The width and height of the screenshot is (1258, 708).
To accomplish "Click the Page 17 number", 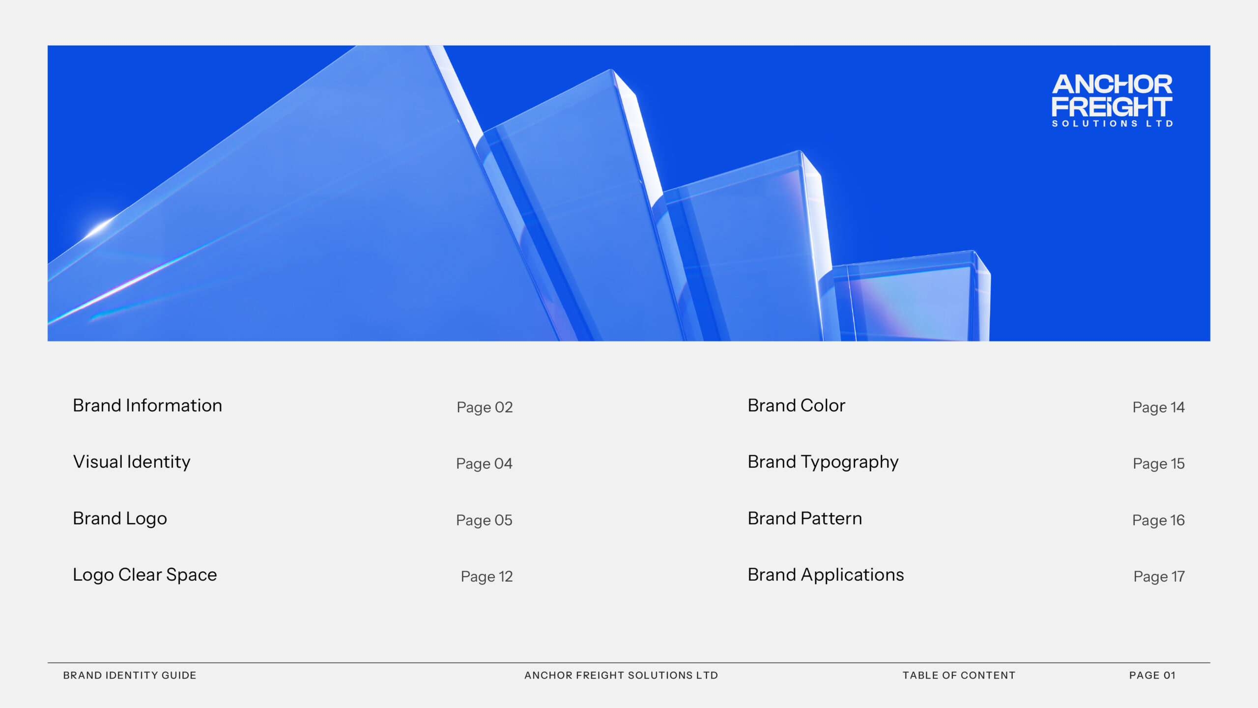I will 1159,576.
